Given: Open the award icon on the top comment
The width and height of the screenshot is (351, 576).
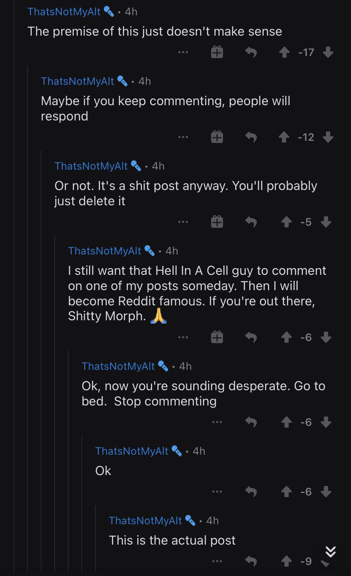Looking at the screenshot, I should pos(217,52).
